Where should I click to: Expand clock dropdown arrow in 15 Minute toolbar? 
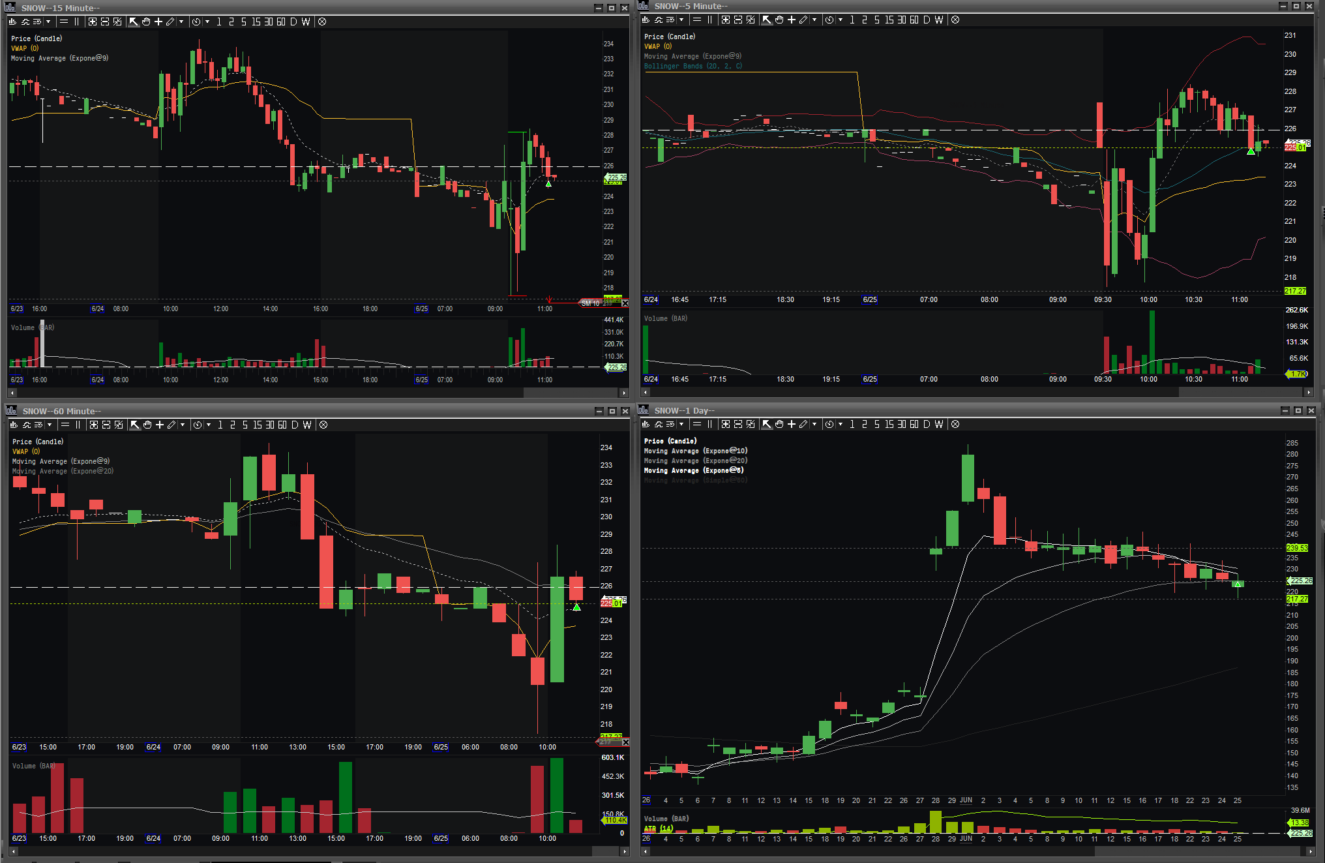click(207, 22)
